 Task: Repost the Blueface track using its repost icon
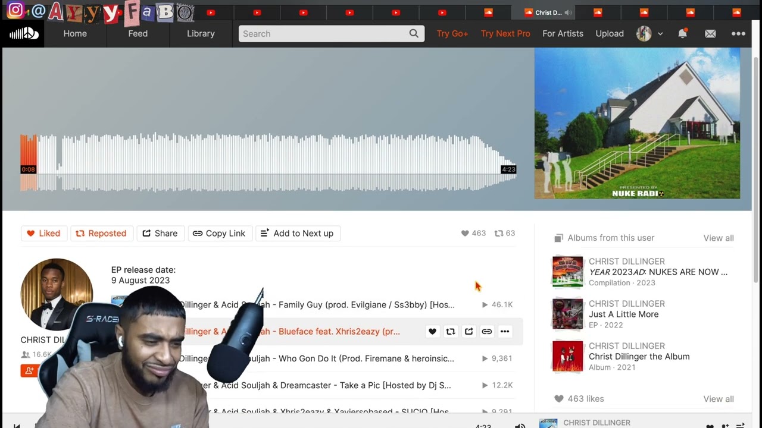click(451, 332)
